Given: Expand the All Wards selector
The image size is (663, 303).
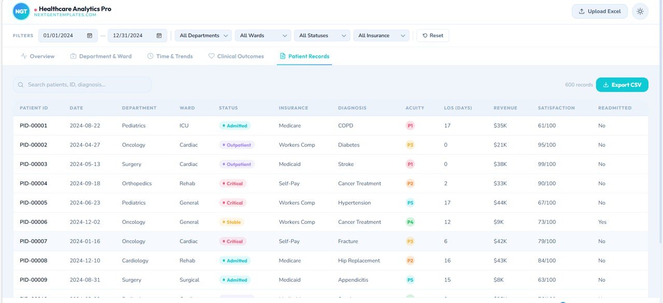Looking at the screenshot, I should 263,35.
